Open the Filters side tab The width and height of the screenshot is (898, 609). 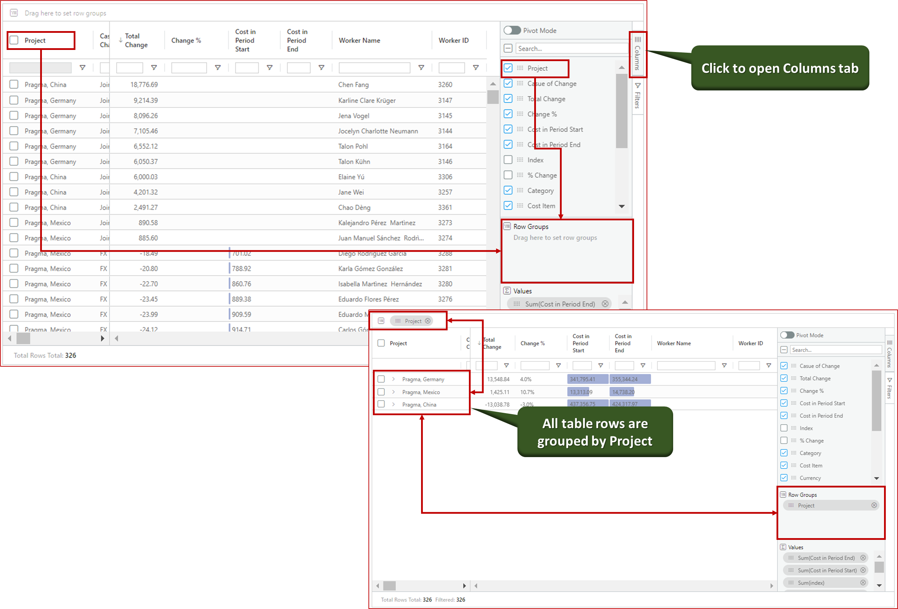[637, 97]
